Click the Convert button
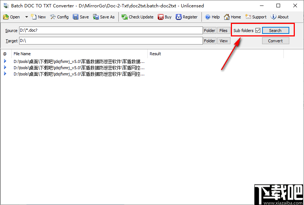Viewport: 304px width, 205px height. coord(275,41)
